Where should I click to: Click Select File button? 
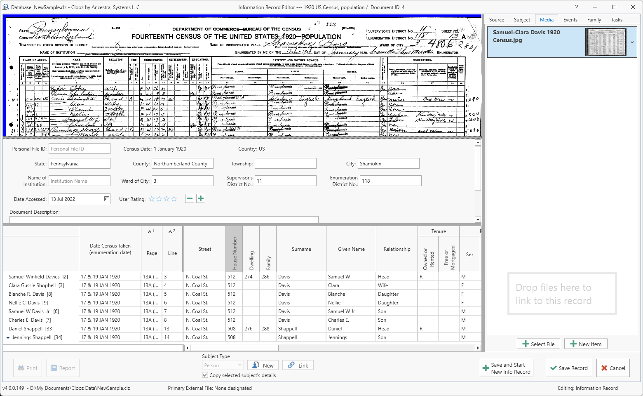pos(538,344)
